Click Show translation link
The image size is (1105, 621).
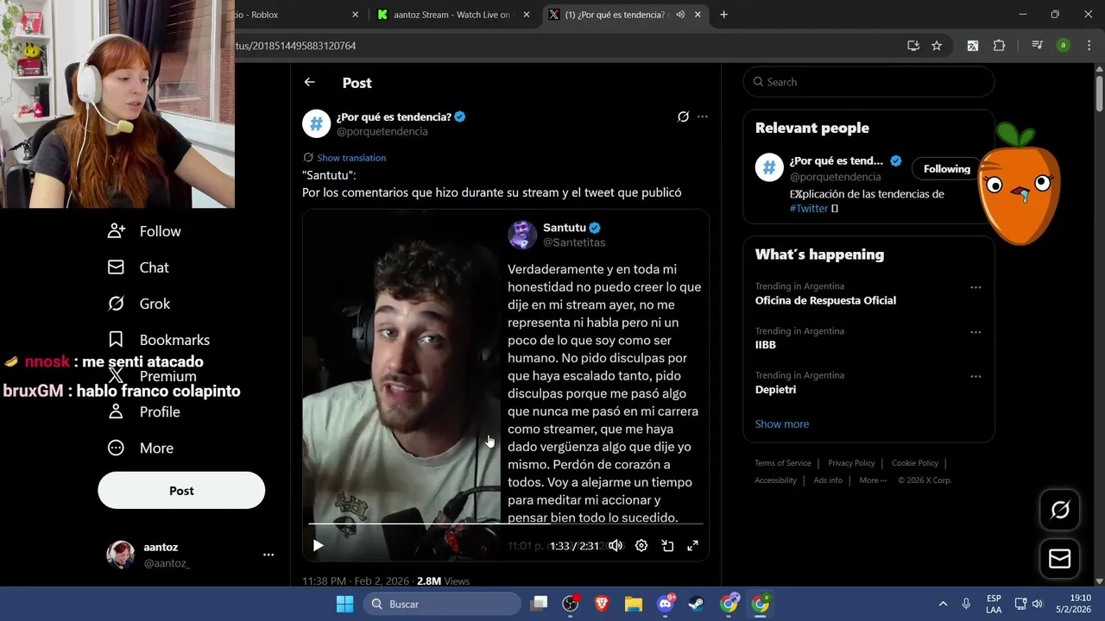(x=351, y=158)
